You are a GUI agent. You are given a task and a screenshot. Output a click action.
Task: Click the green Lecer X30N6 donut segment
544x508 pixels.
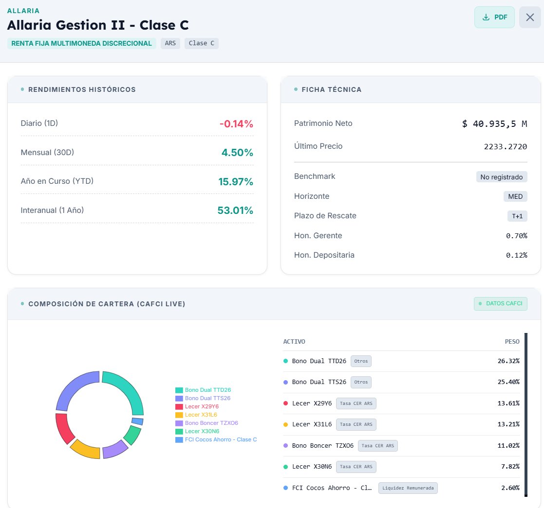pyautogui.click(x=132, y=435)
